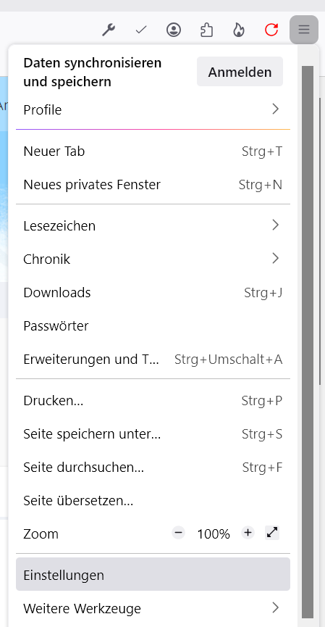Select the Einstellungen menu entry
This screenshot has width=325, height=627.
click(x=153, y=574)
